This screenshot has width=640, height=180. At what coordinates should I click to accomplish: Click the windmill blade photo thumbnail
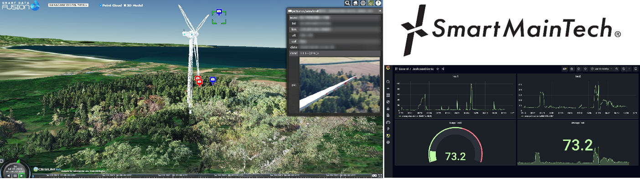pos(340,85)
